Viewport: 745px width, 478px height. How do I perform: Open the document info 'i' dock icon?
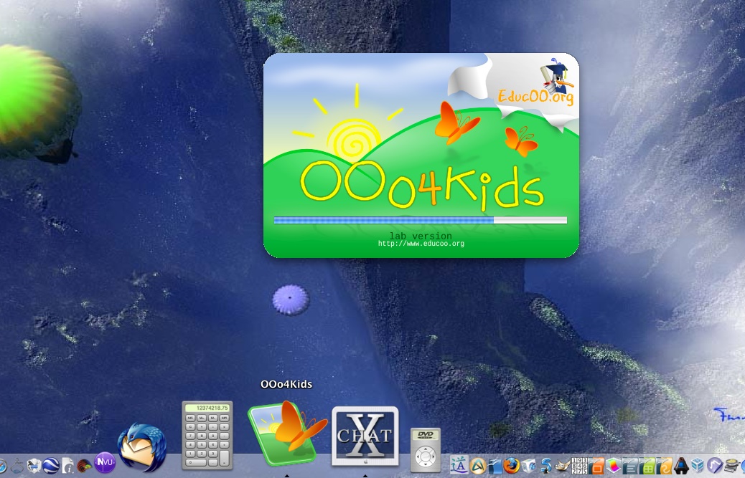click(x=67, y=466)
